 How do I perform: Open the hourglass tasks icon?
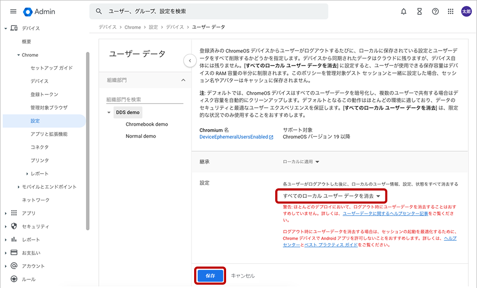pos(419,11)
